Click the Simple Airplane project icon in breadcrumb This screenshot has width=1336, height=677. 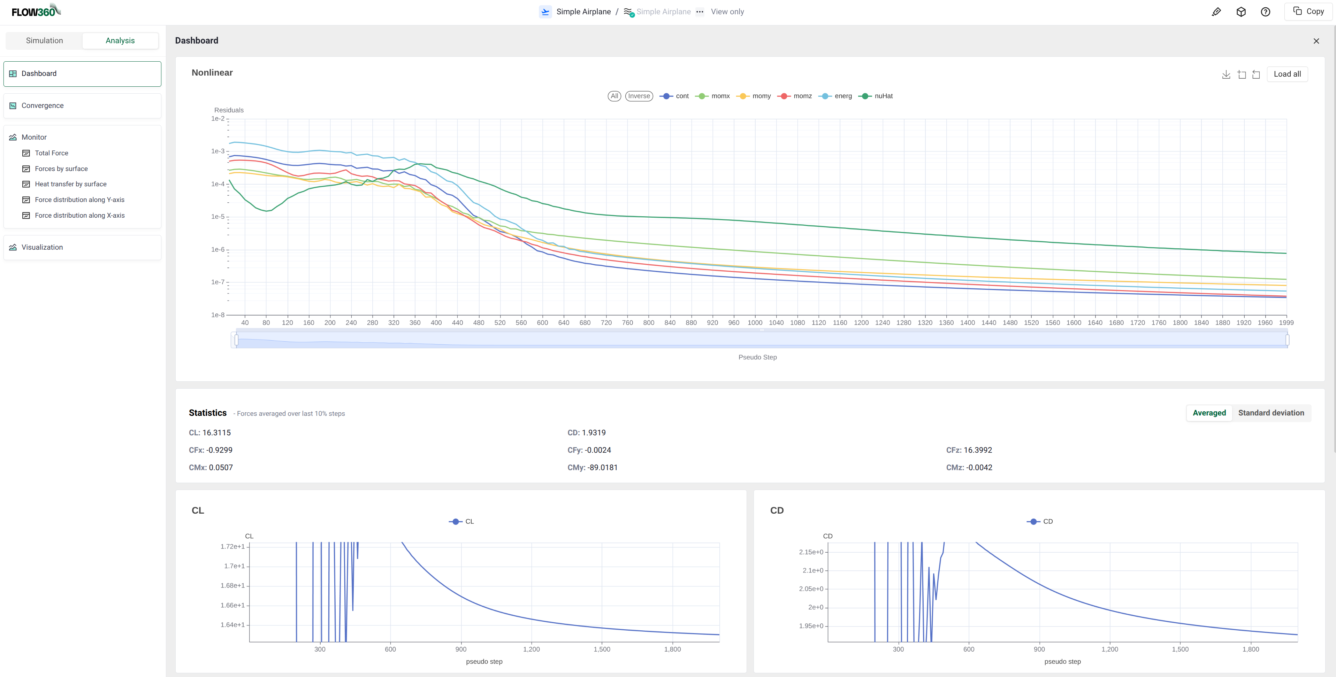click(x=545, y=12)
